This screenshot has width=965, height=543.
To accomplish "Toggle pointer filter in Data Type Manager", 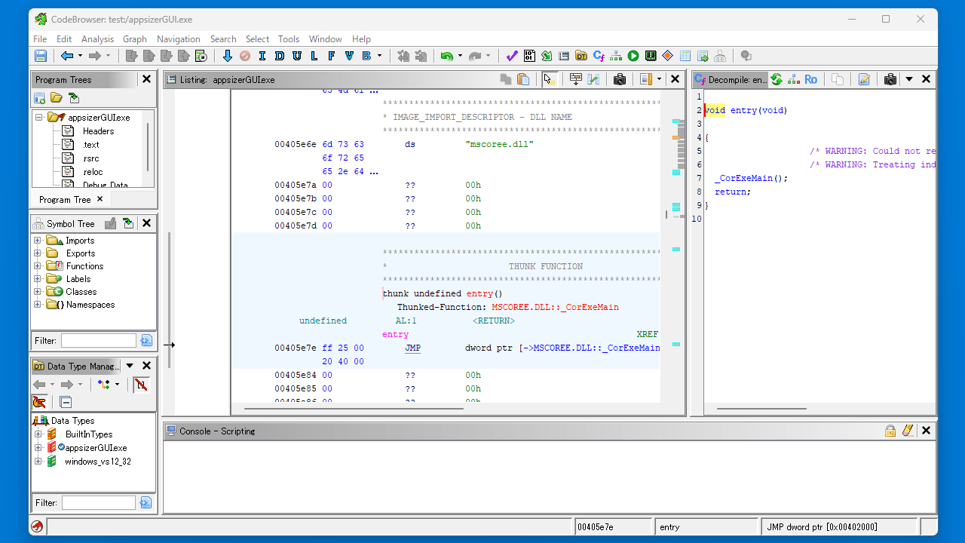I will click(39, 402).
